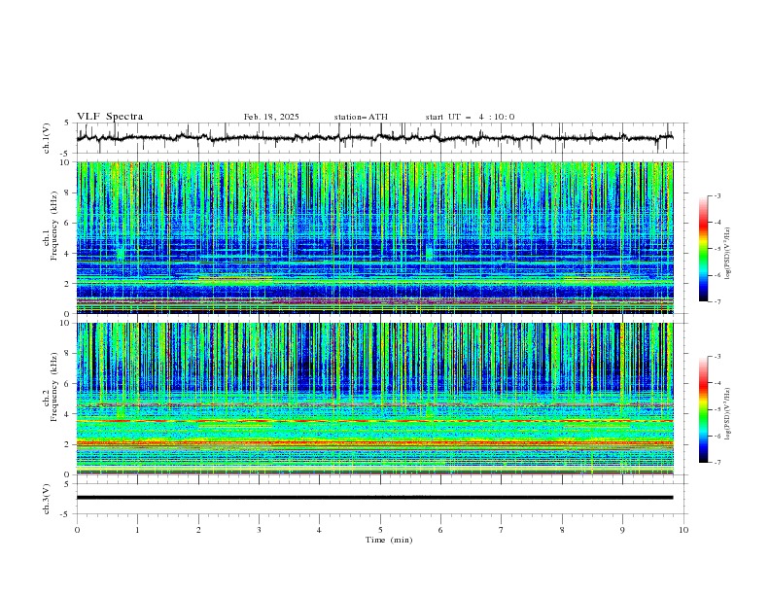Click the "-5" tick on ch.1 colorbar
The width and height of the screenshot is (770, 595).
717,249
